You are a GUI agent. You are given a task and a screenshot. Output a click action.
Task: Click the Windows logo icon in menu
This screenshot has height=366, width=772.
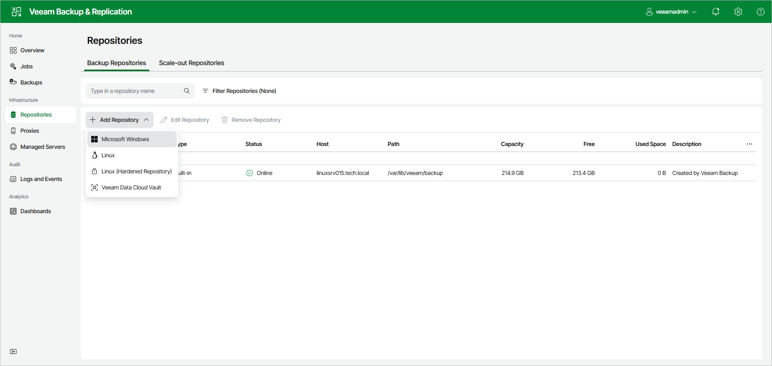[94, 139]
